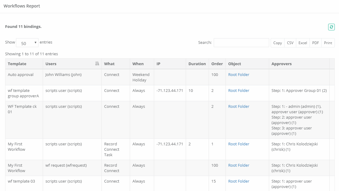Sort by IP column header
The image size is (339, 191).
tap(170, 64)
